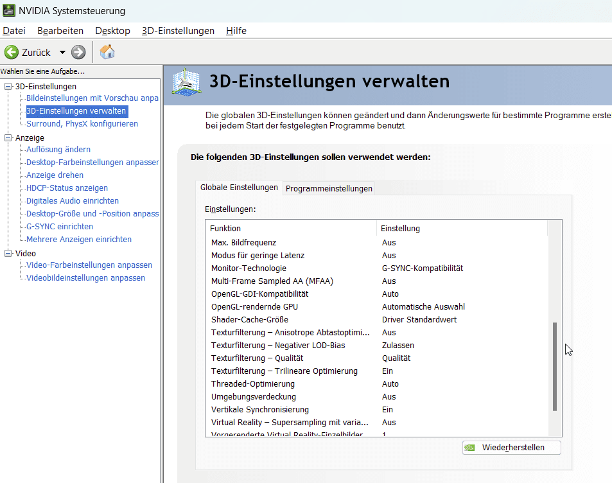Select the Shader-Cache-Größe row
This screenshot has width=612, height=483.
click(x=377, y=320)
